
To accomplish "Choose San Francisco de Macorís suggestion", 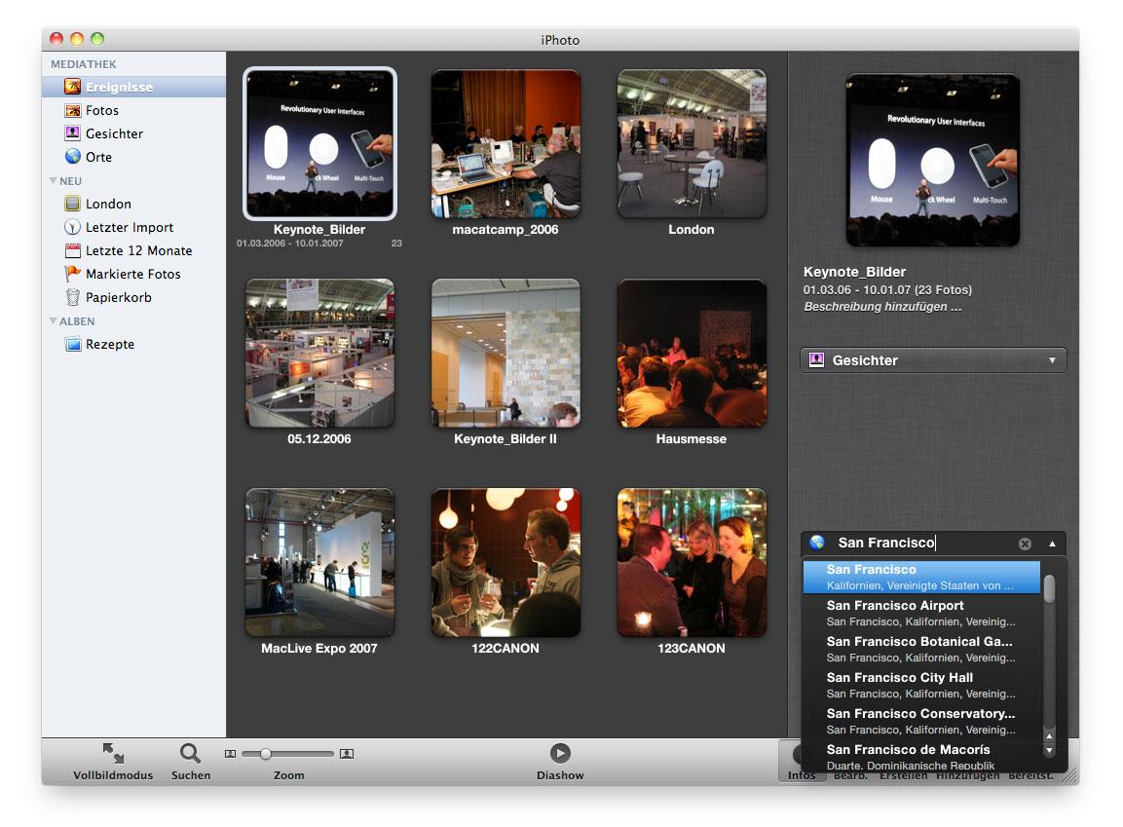I will 921,757.
